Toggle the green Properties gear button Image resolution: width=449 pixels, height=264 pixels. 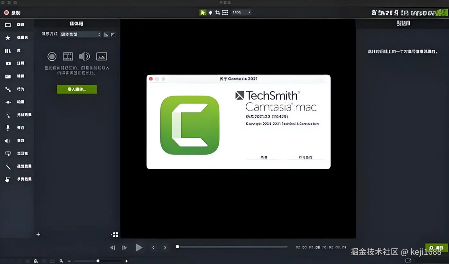(436, 248)
